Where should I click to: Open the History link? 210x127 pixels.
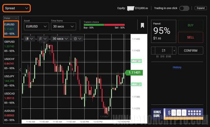pos(177,67)
